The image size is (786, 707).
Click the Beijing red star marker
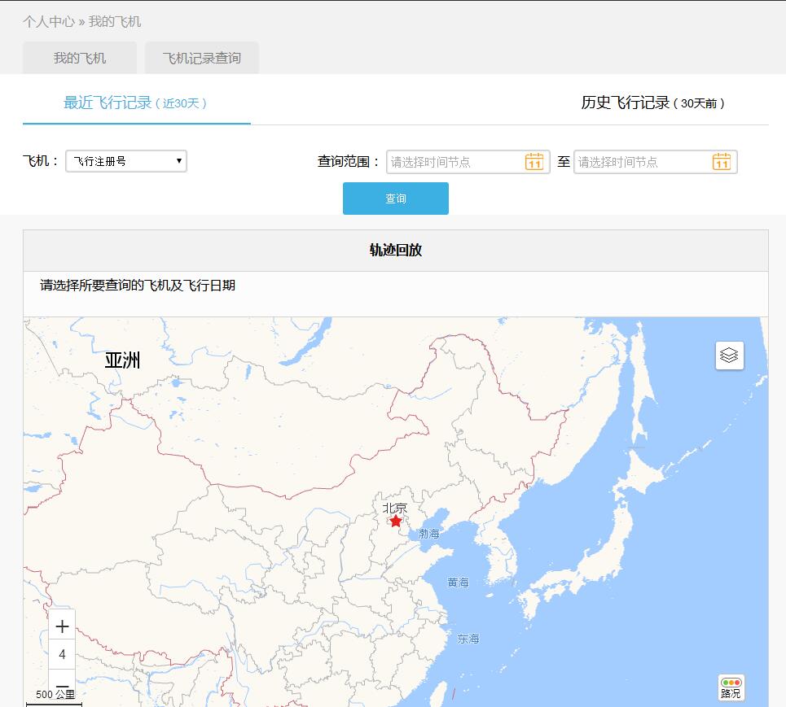click(396, 522)
